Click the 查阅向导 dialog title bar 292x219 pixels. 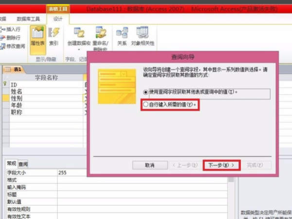(182, 57)
